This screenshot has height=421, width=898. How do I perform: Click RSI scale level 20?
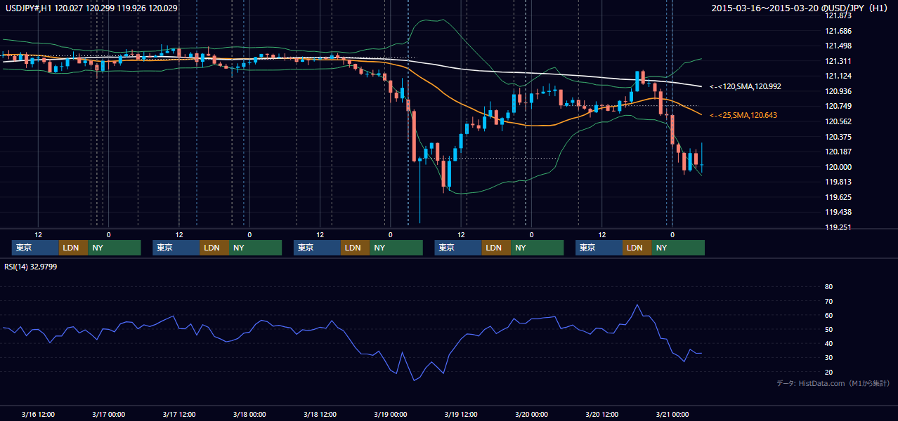point(828,372)
